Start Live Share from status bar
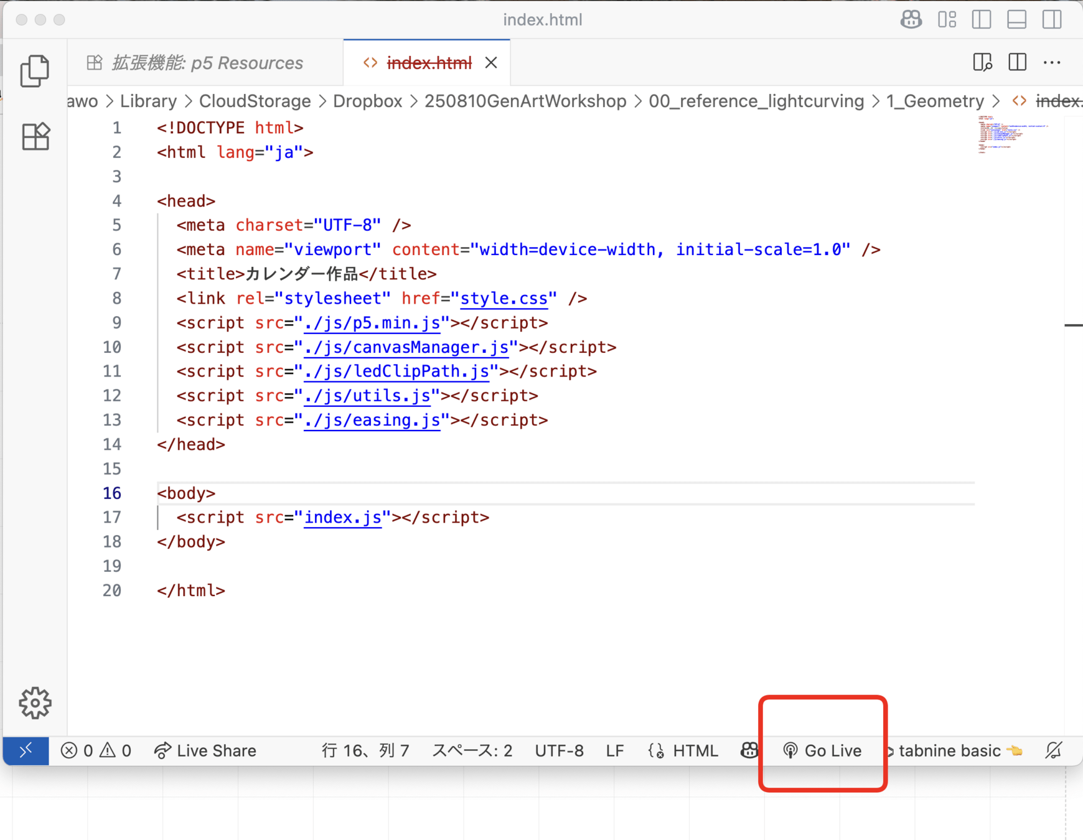The width and height of the screenshot is (1083, 840). point(205,750)
